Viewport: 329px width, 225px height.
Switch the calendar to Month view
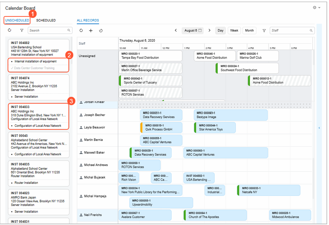click(249, 30)
